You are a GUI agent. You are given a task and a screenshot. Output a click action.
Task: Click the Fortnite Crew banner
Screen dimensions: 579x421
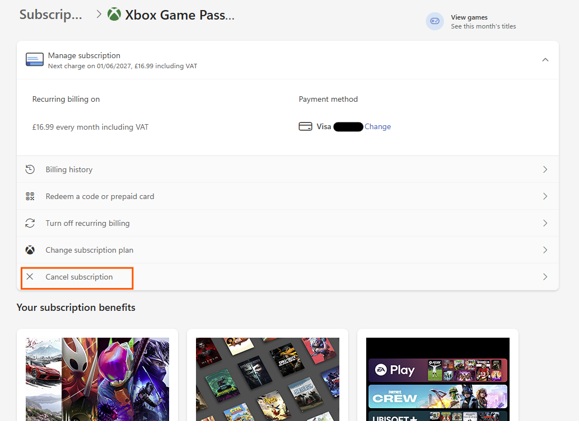pos(438,396)
